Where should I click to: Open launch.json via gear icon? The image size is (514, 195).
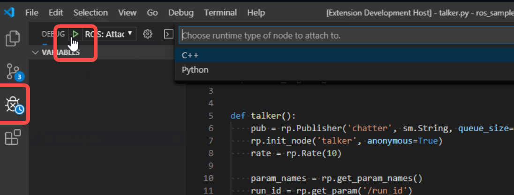point(148,34)
